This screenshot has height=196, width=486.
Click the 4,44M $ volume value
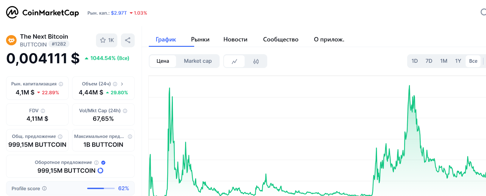pyautogui.click(x=91, y=93)
